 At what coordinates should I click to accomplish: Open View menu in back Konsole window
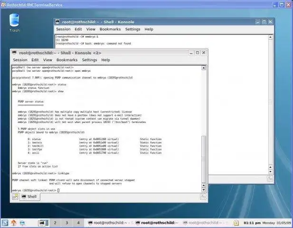91,29
